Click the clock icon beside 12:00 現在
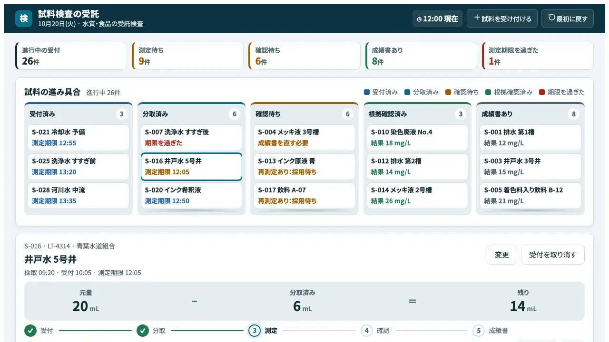This screenshot has width=609, height=342. pyautogui.click(x=419, y=19)
